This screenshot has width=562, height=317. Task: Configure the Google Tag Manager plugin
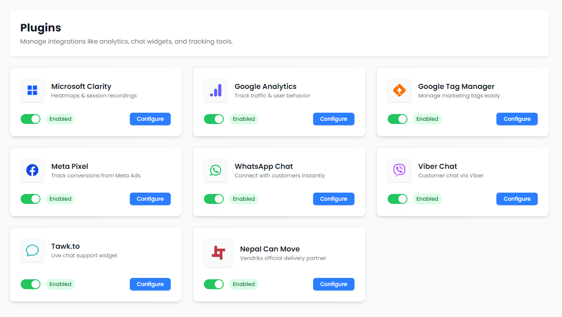coord(517,119)
